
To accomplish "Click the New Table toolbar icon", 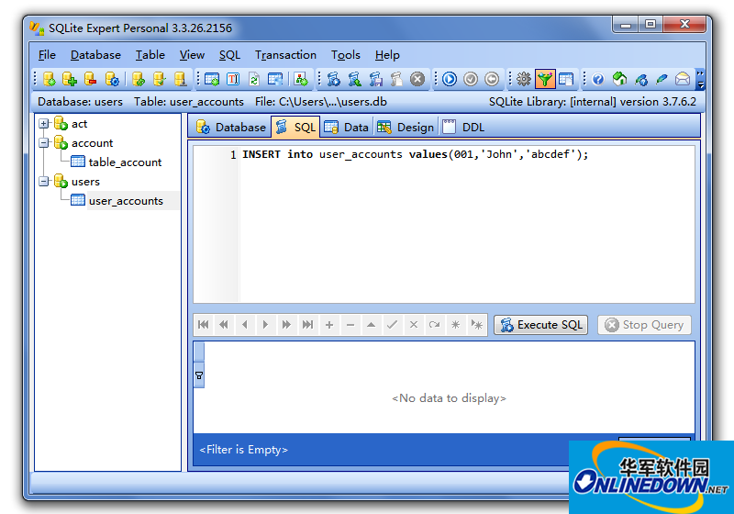I will click(212, 79).
